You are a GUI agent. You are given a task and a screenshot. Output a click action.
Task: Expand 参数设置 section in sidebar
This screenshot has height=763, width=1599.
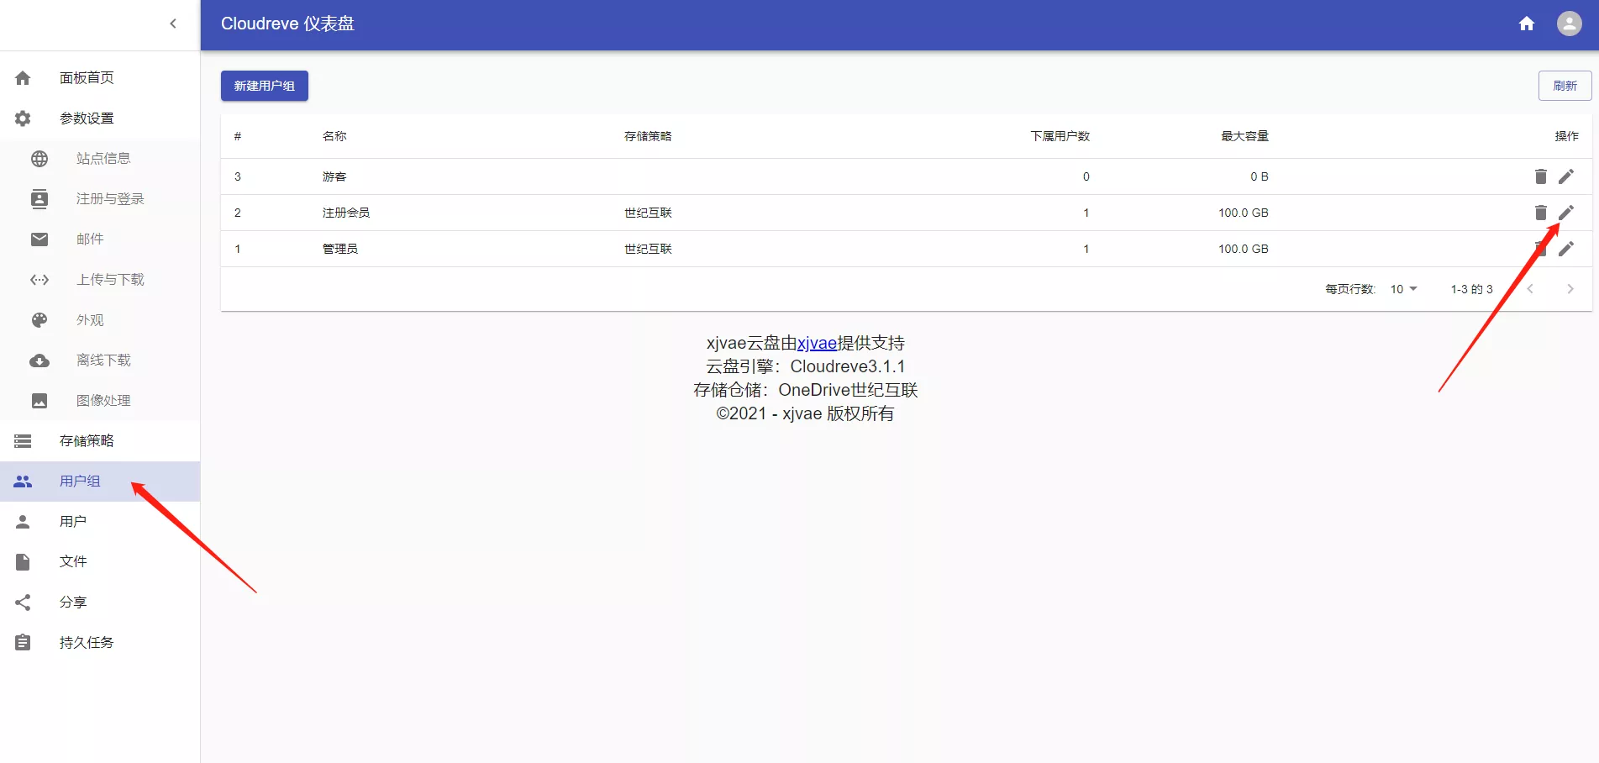point(87,118)
